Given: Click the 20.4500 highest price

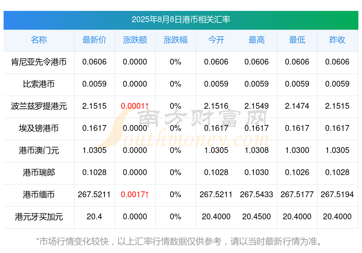Looking at the screenshot, I should tap(257, 217).
